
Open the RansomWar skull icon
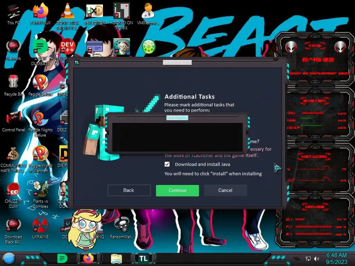[122, 228]
